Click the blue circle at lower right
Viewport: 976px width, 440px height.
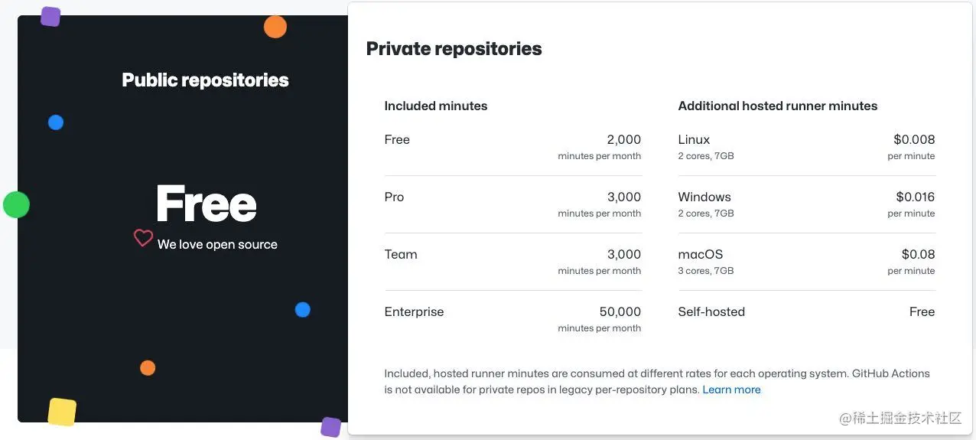pyautogui.click(x=303, y=310)
